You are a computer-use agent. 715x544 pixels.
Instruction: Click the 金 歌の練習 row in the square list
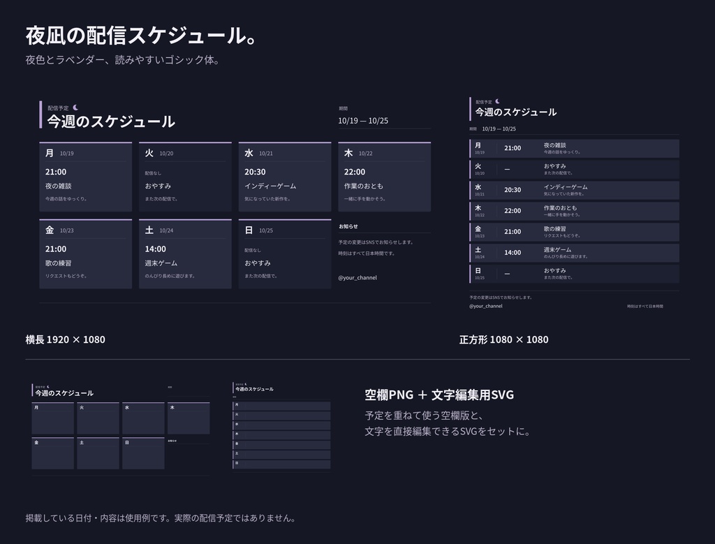[574, 232]
